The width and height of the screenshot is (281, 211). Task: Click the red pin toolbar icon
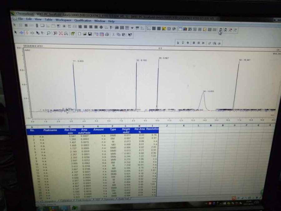[230, 30]
